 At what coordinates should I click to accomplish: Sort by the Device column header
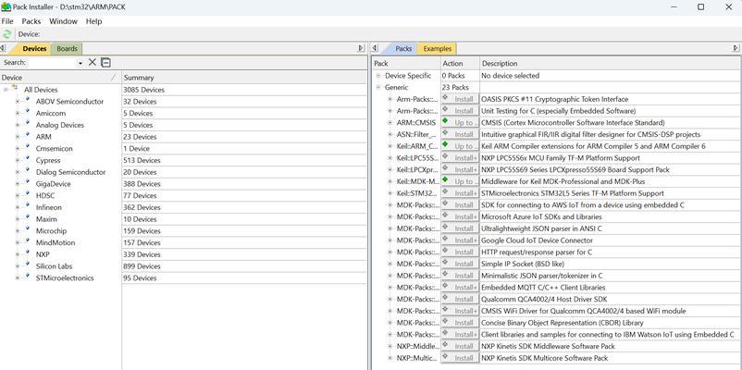click(x=60, y=78)
